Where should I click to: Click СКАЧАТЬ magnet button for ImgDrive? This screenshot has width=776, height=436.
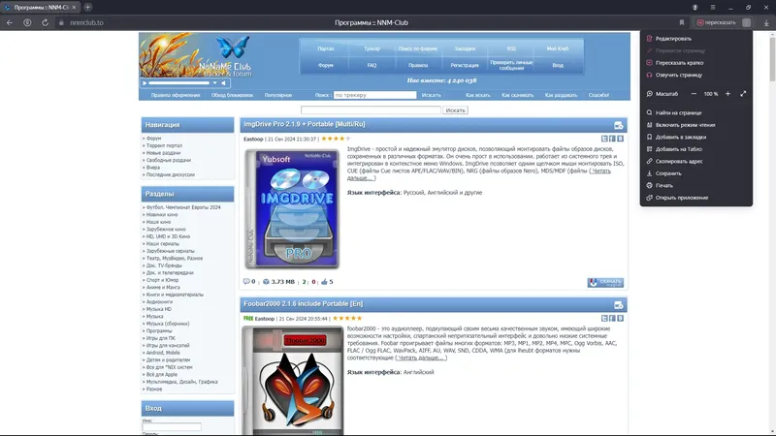(x=605, y=282)
